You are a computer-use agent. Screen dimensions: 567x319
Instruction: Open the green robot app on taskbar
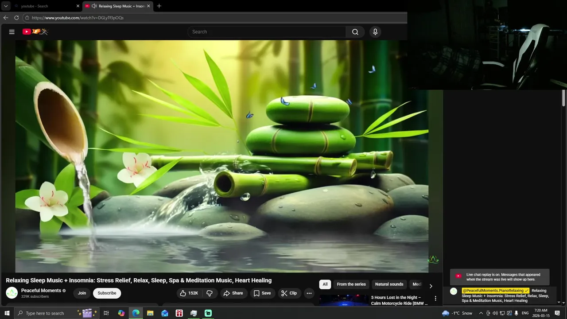208,313
